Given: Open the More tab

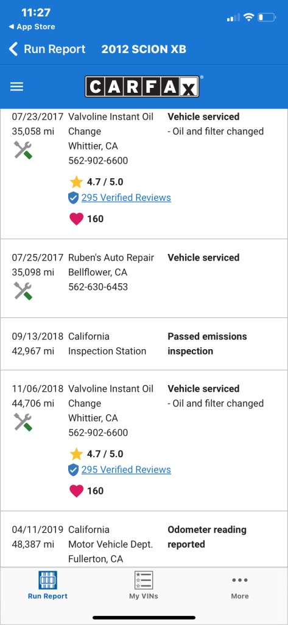Looking at the screenshot, I should [240, 585].
